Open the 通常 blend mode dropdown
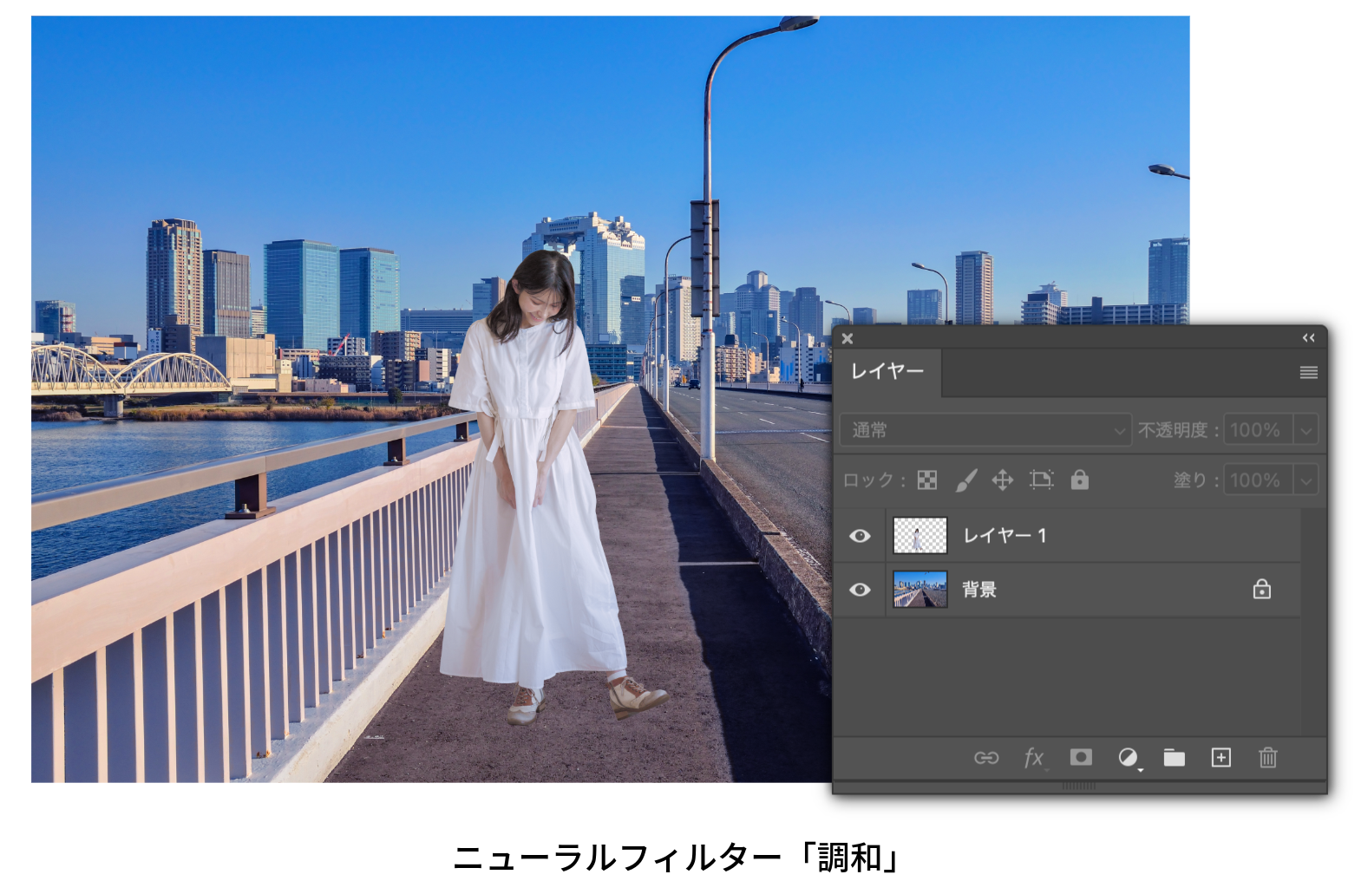This screenshot has height=894, width=1368. pos(985,430)
